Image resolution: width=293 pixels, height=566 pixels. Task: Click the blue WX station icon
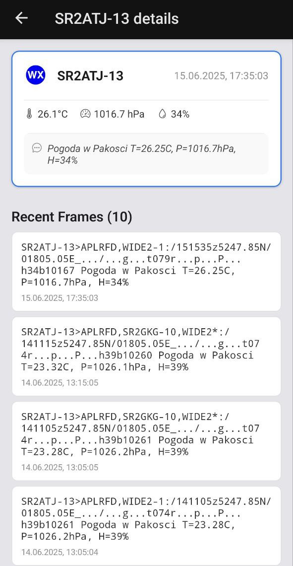click(36, 75)
